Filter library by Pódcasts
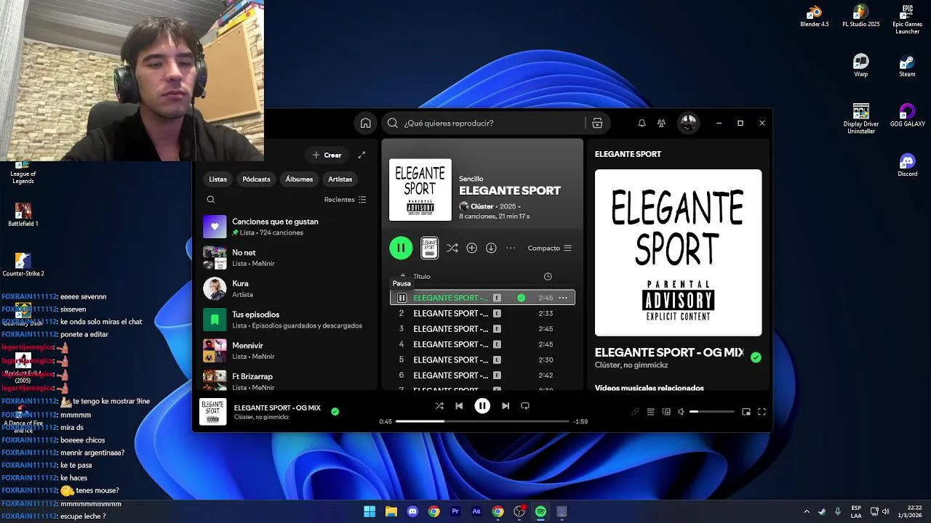The image size is (931, 523). tap(256, 179)
